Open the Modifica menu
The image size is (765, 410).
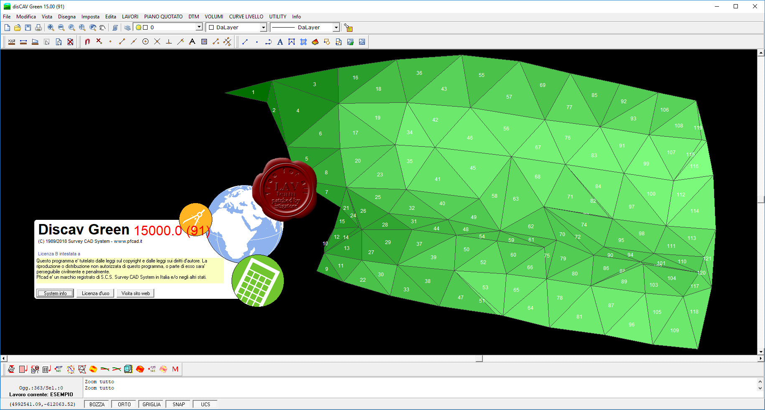point(26,17)
